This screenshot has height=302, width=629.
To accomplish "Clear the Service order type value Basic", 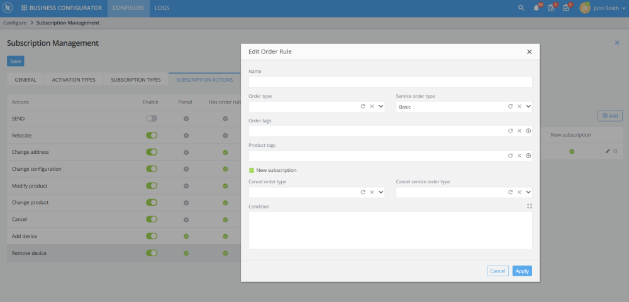I will point(520,107).
